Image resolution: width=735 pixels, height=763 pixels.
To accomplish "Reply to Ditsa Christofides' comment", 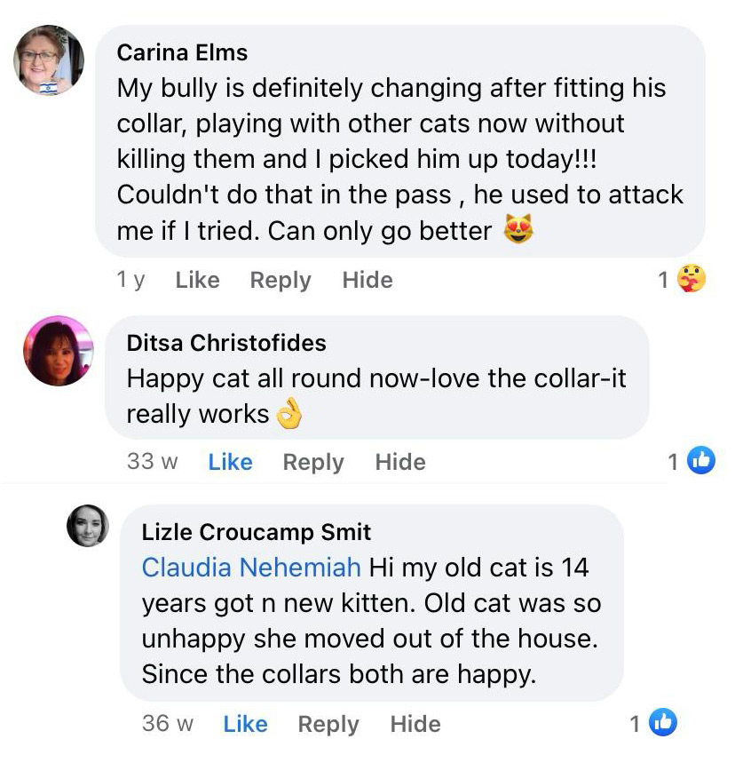I will (313, 462).
